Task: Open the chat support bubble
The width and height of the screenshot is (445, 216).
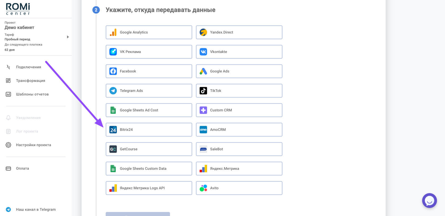Action: tap(429, 201)
